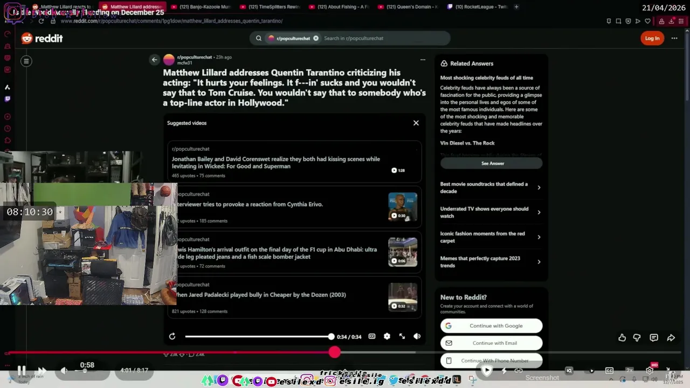This screenshot has width=690, height=388.
Task: Open r/popculturechat subreddit link in post header
Action: pos(195,57)
